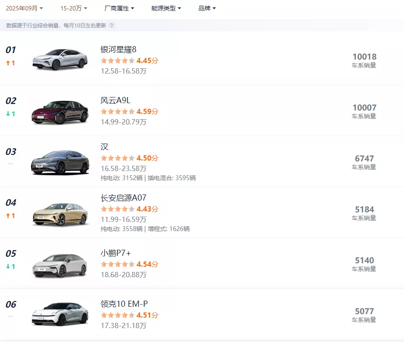
Task: Click the first star in 风云A9L rating
Action: coord(103,111)
